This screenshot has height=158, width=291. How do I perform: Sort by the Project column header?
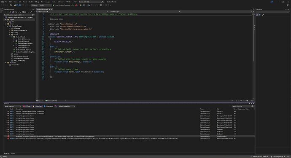tap(202, 109)
